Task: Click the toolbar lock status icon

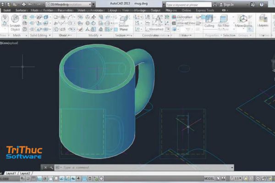Action: 264,178
